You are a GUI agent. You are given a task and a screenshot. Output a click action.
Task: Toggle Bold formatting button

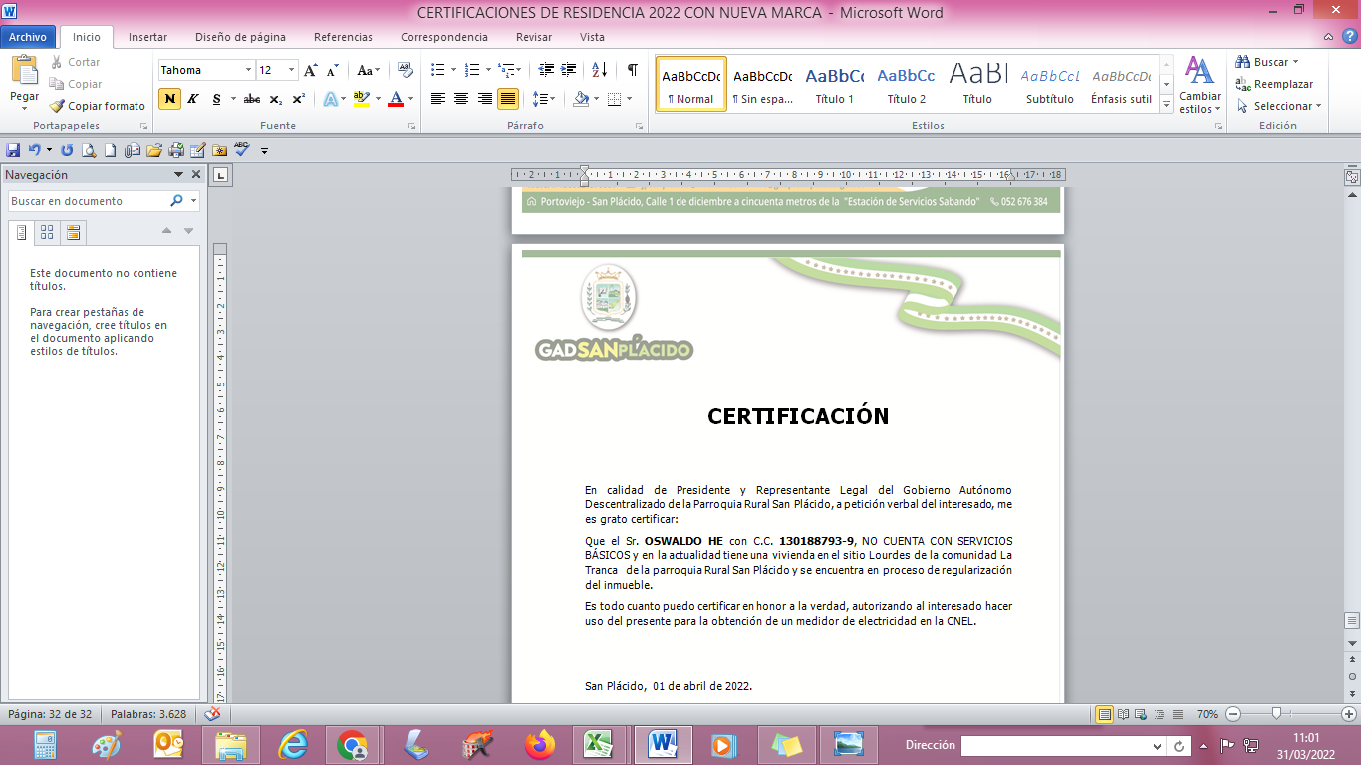point(169,99)
